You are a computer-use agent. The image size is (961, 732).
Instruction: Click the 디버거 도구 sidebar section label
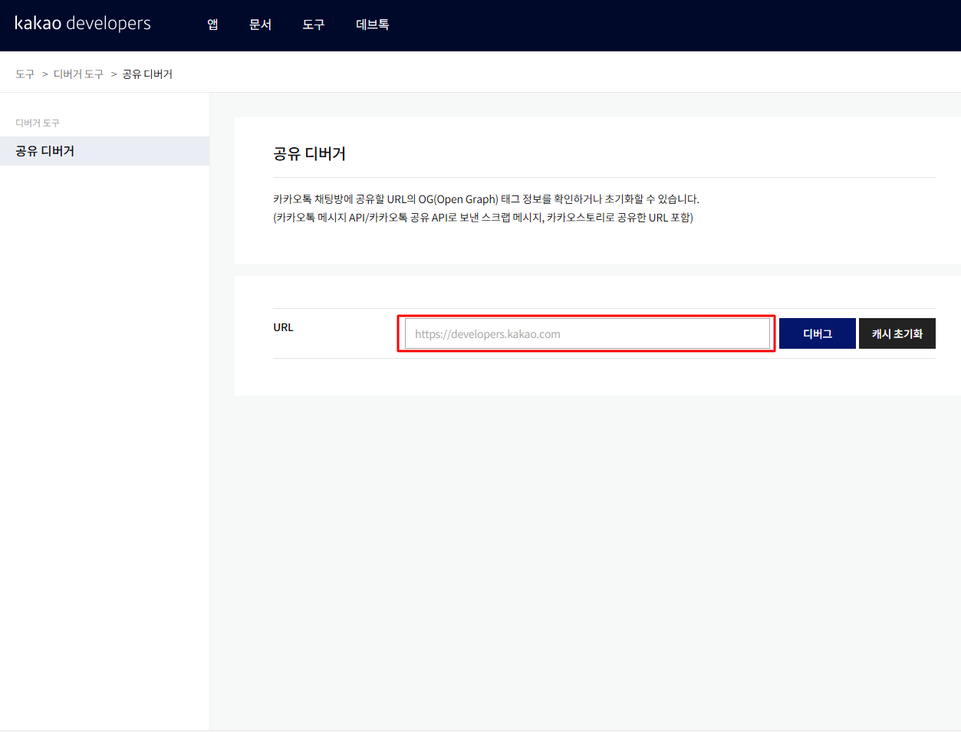(x=38, y=123)
